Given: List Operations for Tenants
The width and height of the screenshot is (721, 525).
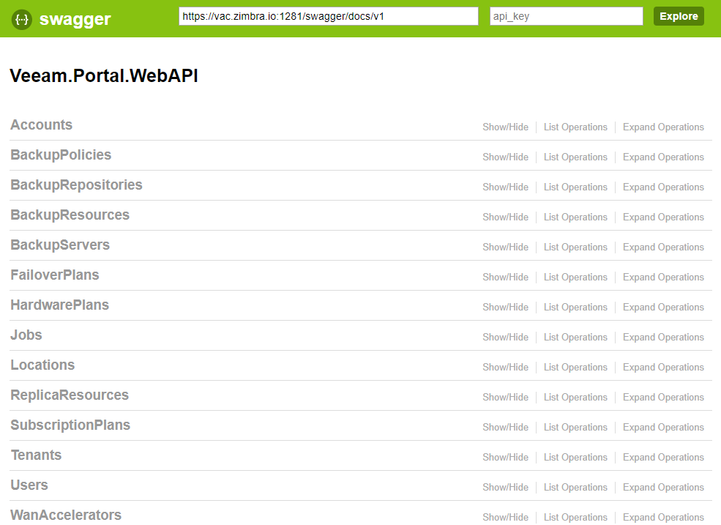Looking at the screenshot, I should point(575,458).
